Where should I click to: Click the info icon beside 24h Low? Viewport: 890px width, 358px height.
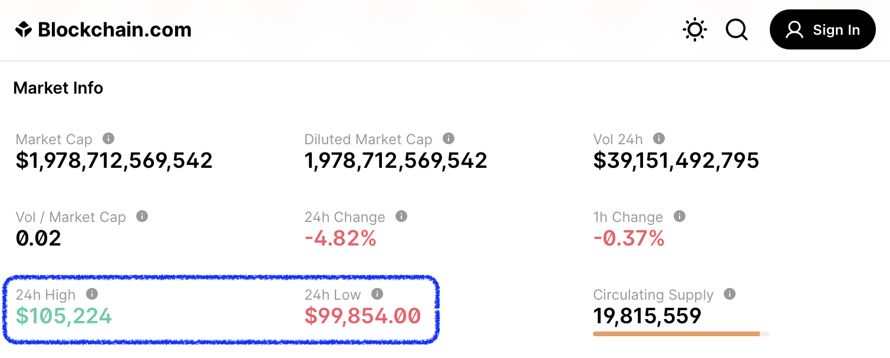377,294
